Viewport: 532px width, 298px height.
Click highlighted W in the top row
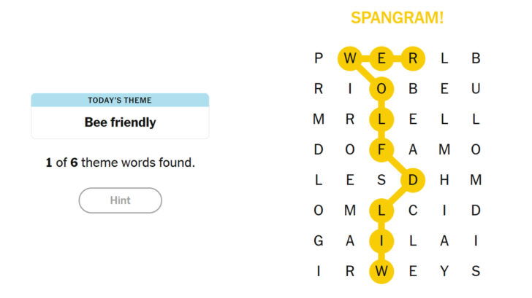[350, 58]
